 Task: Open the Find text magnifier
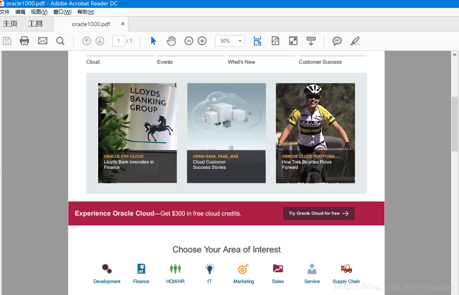[x=60, y=41]
